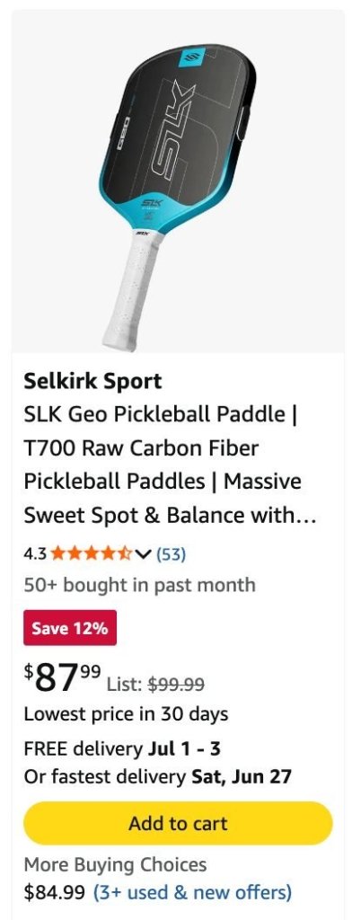Select the Selkirk Sport brand name

coord(92,381)
